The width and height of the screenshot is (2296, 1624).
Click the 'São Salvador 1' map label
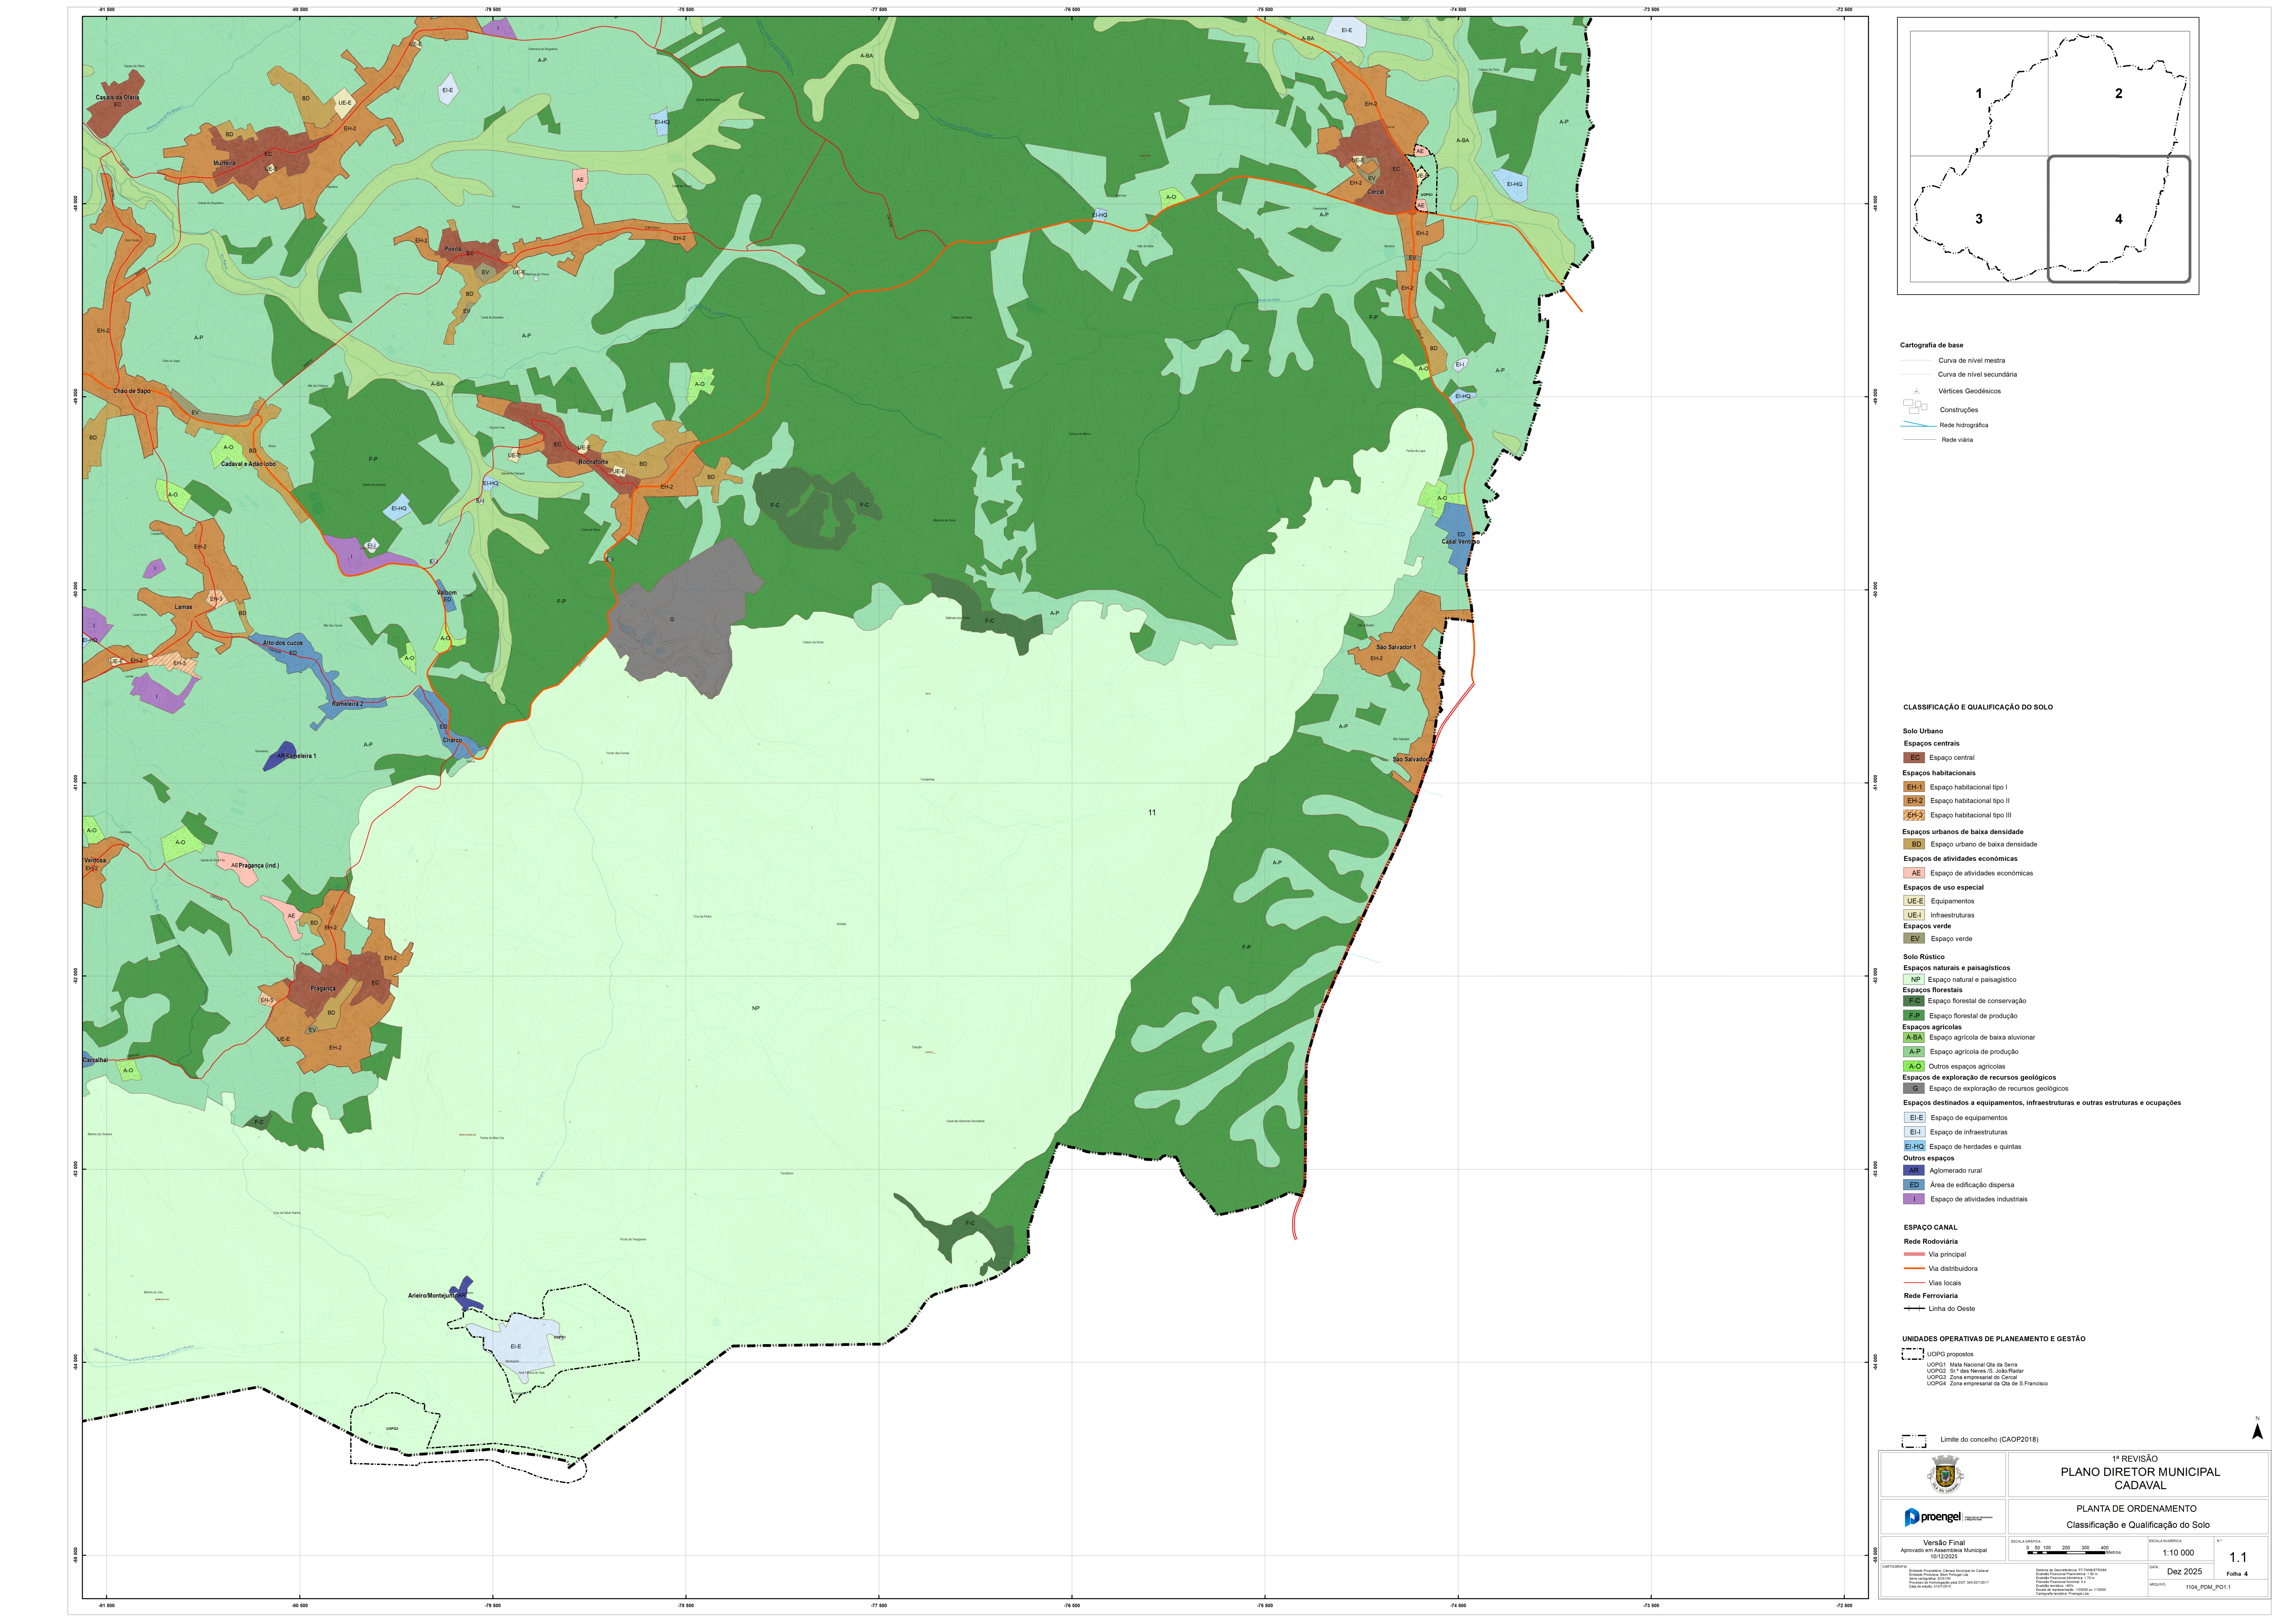click(1396, 647)
